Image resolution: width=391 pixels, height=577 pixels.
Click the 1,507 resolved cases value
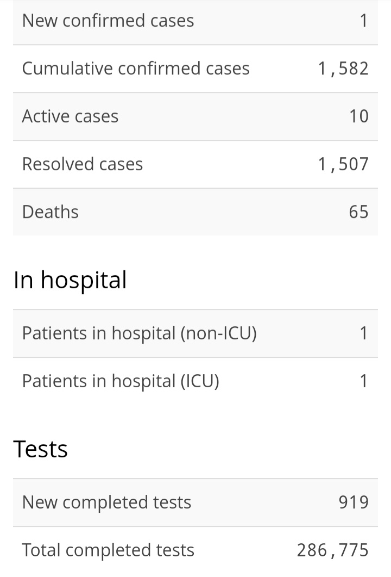343,164
